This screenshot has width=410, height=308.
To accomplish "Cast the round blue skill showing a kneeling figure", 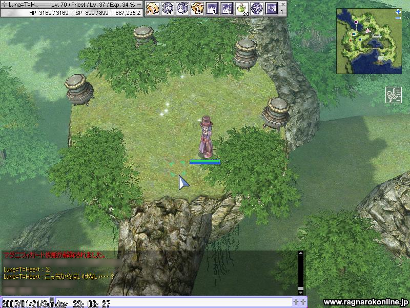I will point(182,8).
